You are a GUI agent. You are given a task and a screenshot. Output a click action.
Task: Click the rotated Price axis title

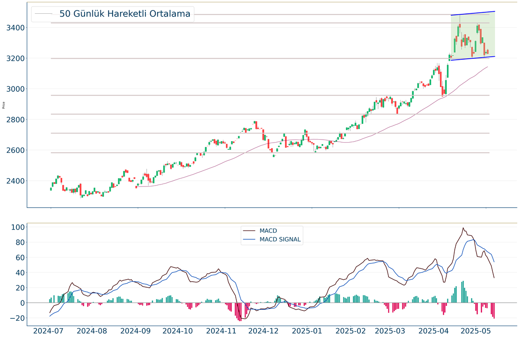tap(4, 105)
